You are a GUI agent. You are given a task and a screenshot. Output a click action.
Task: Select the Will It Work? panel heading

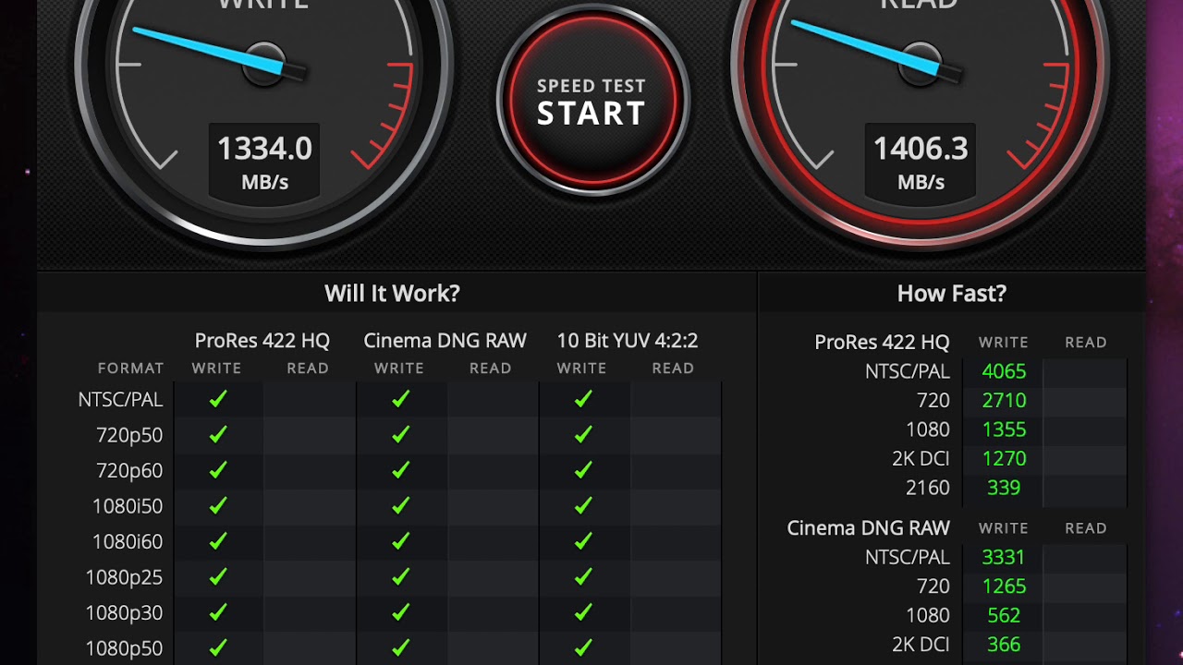pos(392,294)
